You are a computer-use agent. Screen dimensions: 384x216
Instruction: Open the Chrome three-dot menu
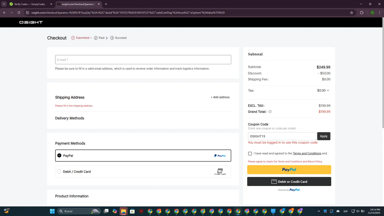[x=380, y=13]
